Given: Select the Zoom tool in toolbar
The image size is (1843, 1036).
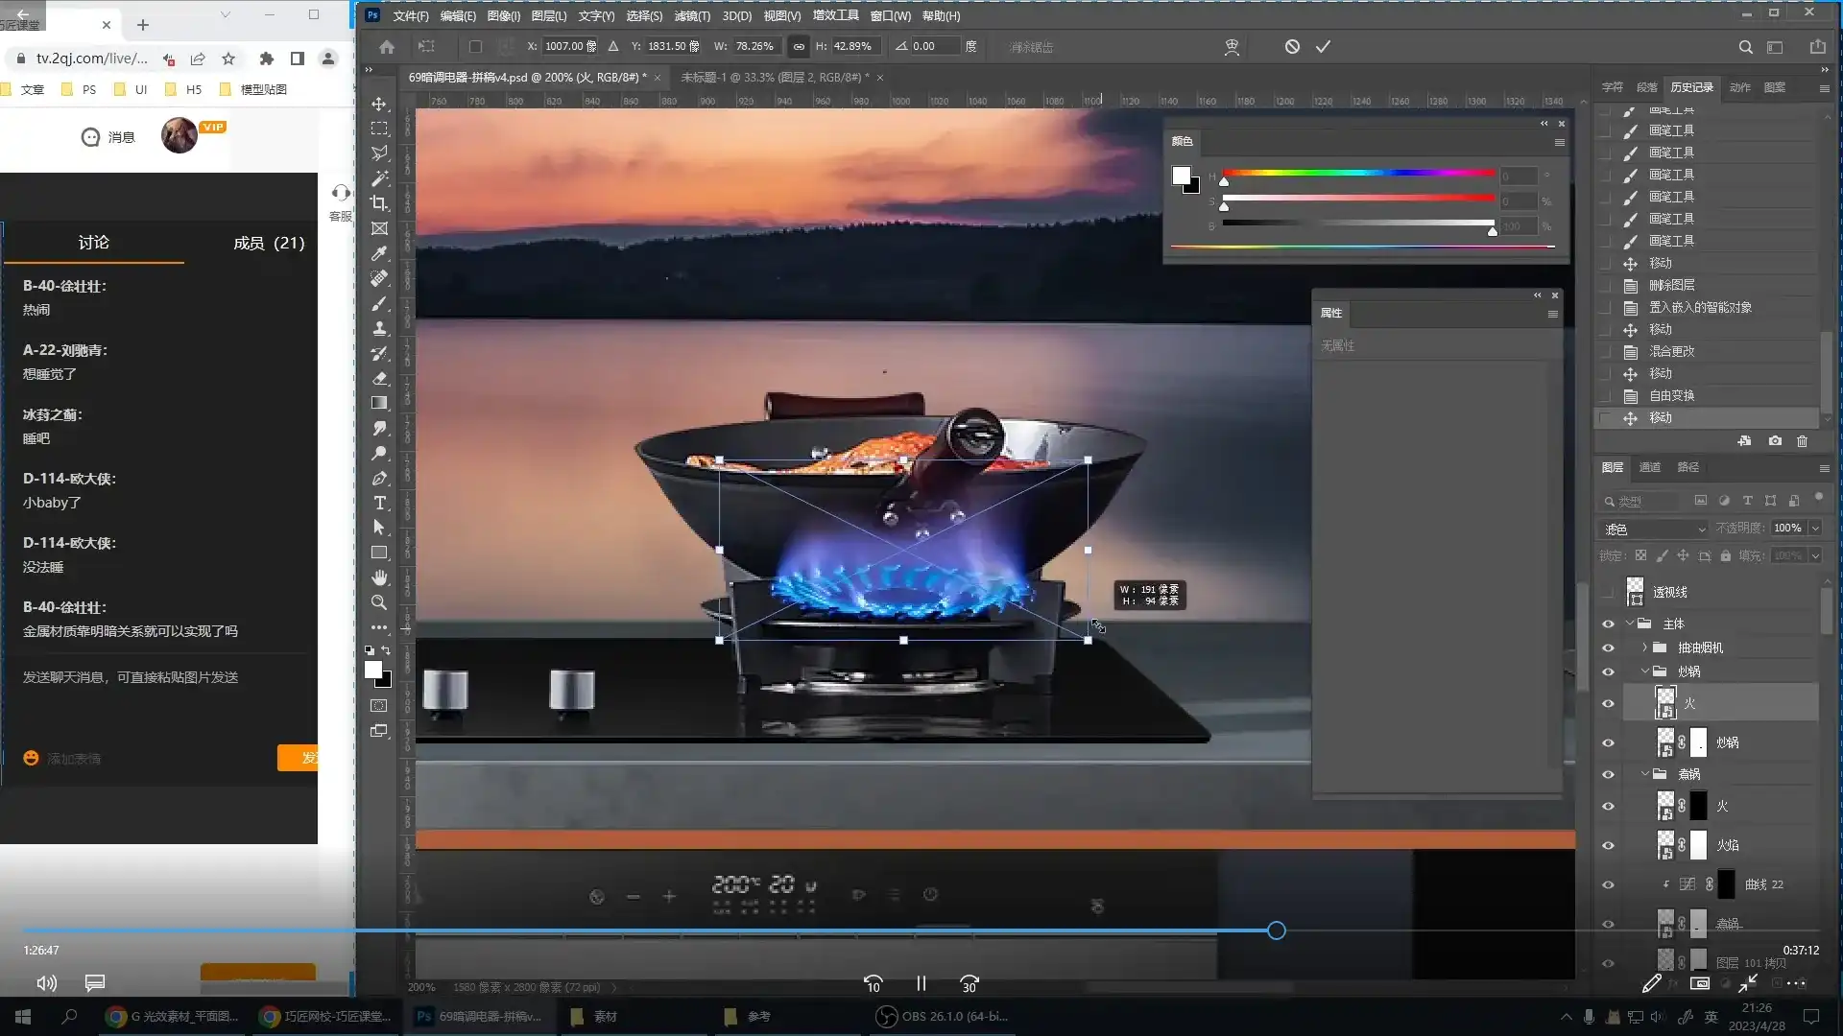Looking at the screenshot, I should (379, 602).
